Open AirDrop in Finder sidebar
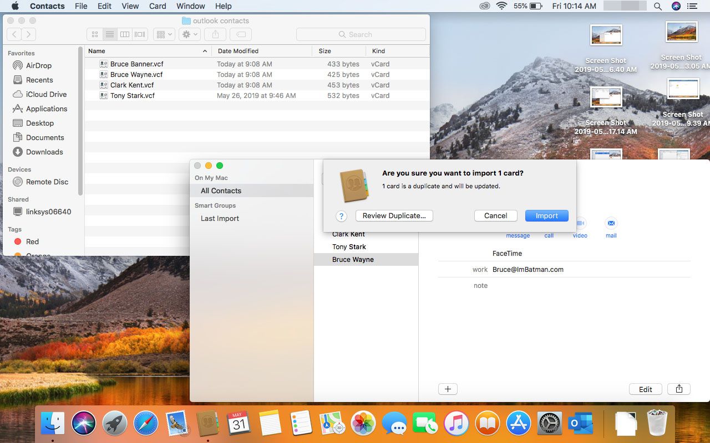This screenshot has height=443, width=710. (39, 65)
